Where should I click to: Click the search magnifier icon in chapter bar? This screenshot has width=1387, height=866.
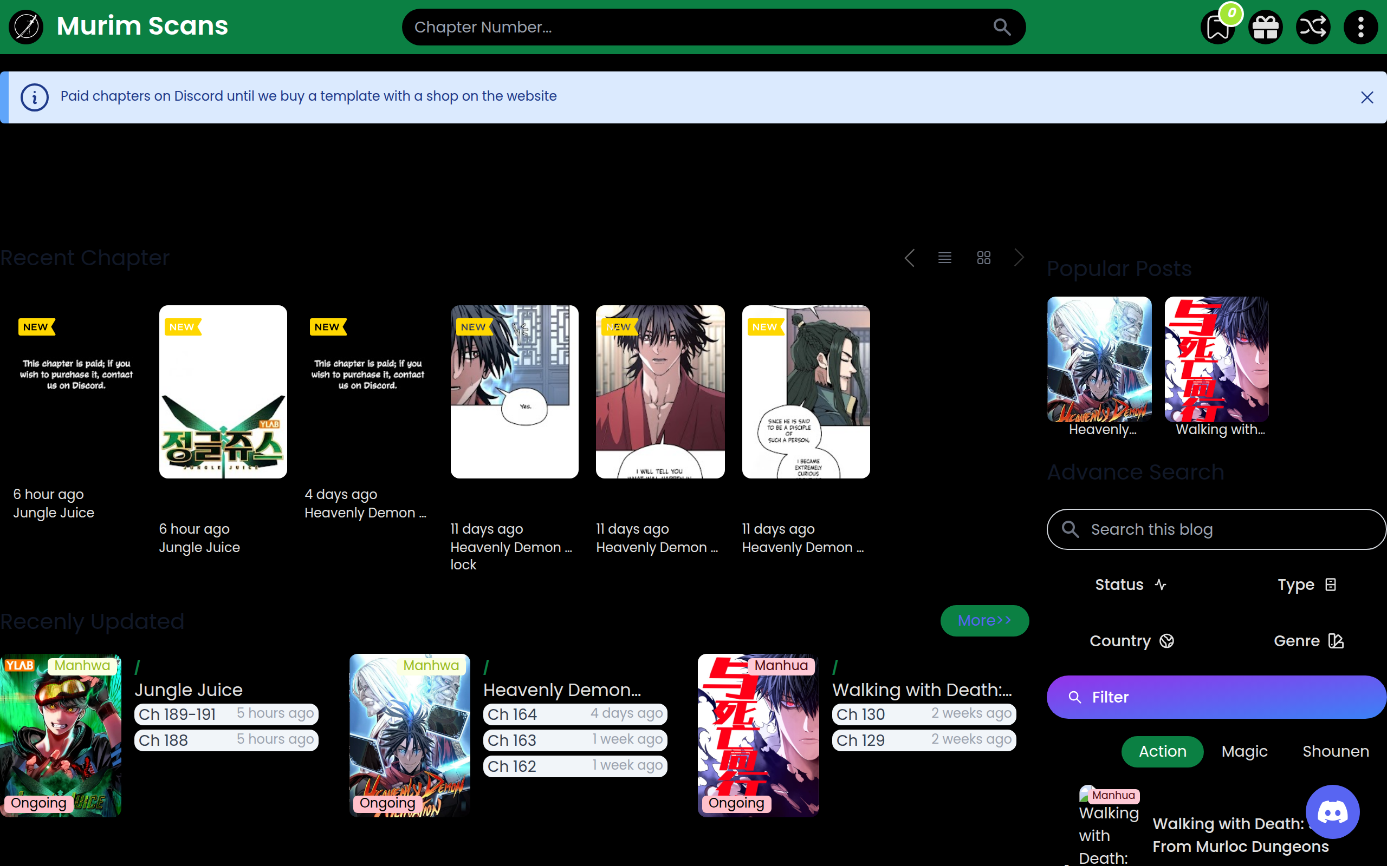[1002, 27]
